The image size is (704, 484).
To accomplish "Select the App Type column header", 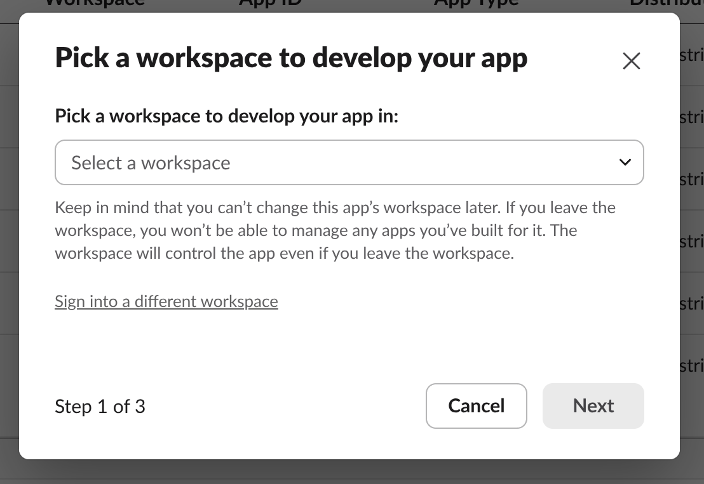I will point(476,4).
